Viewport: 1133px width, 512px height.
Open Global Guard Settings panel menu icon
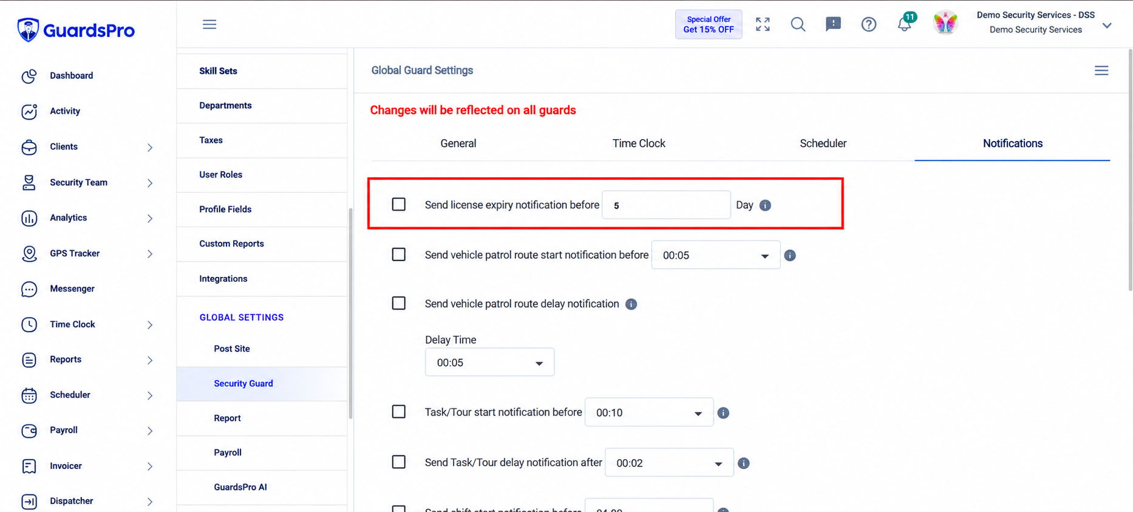click(x=1101, y=70)
